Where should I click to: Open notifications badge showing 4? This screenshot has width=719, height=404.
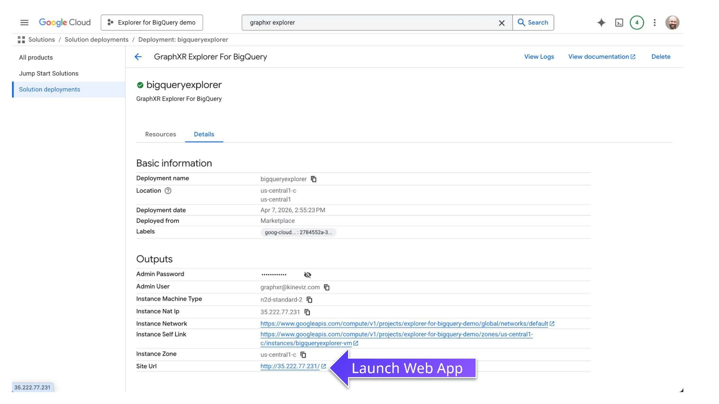[636, 22]
